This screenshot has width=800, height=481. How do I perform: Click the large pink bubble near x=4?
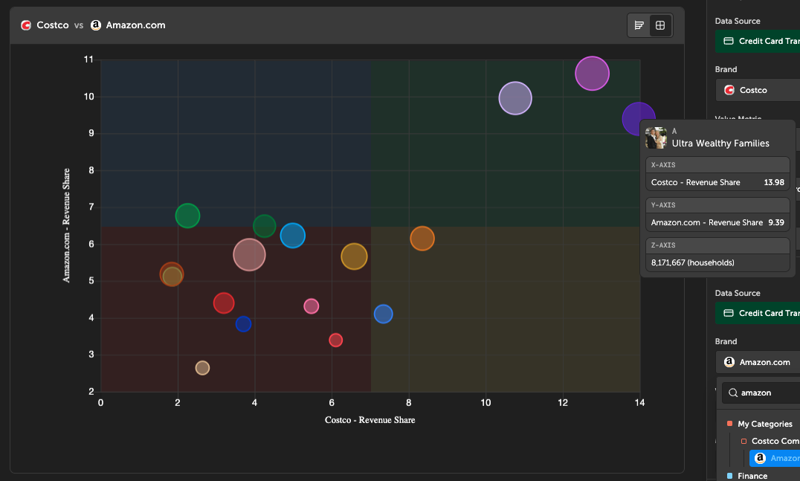pyautogui.click(x=249, y=254)
